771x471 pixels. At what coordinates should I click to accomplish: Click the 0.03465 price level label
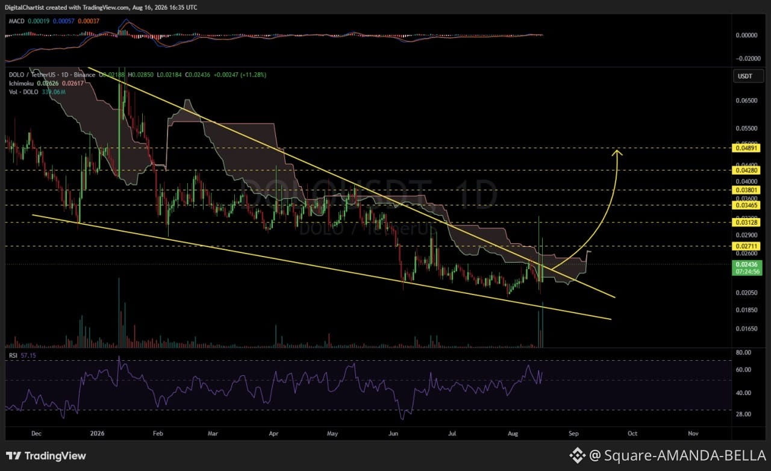[747, 205]
